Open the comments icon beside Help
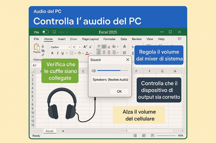 [179, 39]
